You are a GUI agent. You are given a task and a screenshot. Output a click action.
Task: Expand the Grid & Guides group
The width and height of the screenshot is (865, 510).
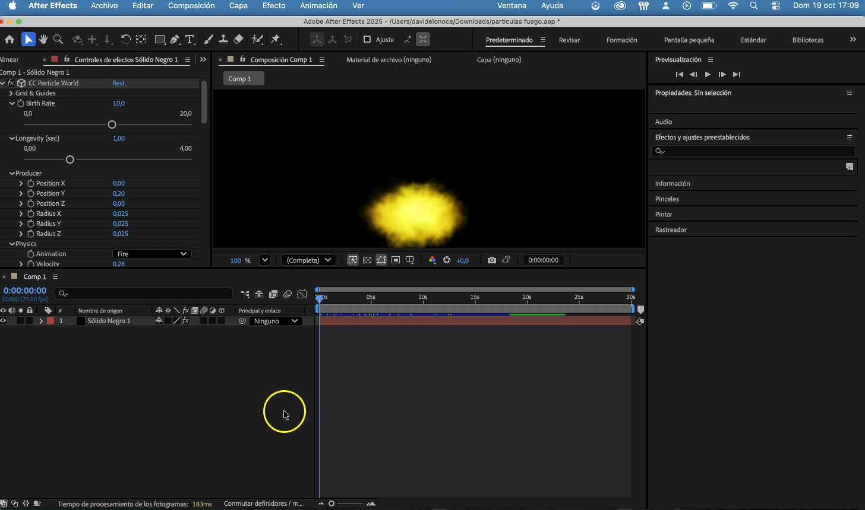11,93
